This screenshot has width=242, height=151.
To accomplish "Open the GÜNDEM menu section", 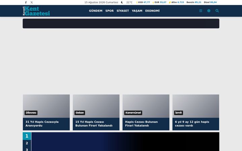I will click(96, 11).
